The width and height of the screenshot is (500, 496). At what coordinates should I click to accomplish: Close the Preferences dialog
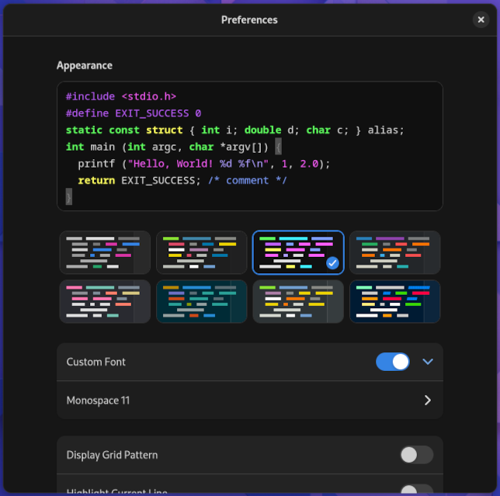(481, 19)
